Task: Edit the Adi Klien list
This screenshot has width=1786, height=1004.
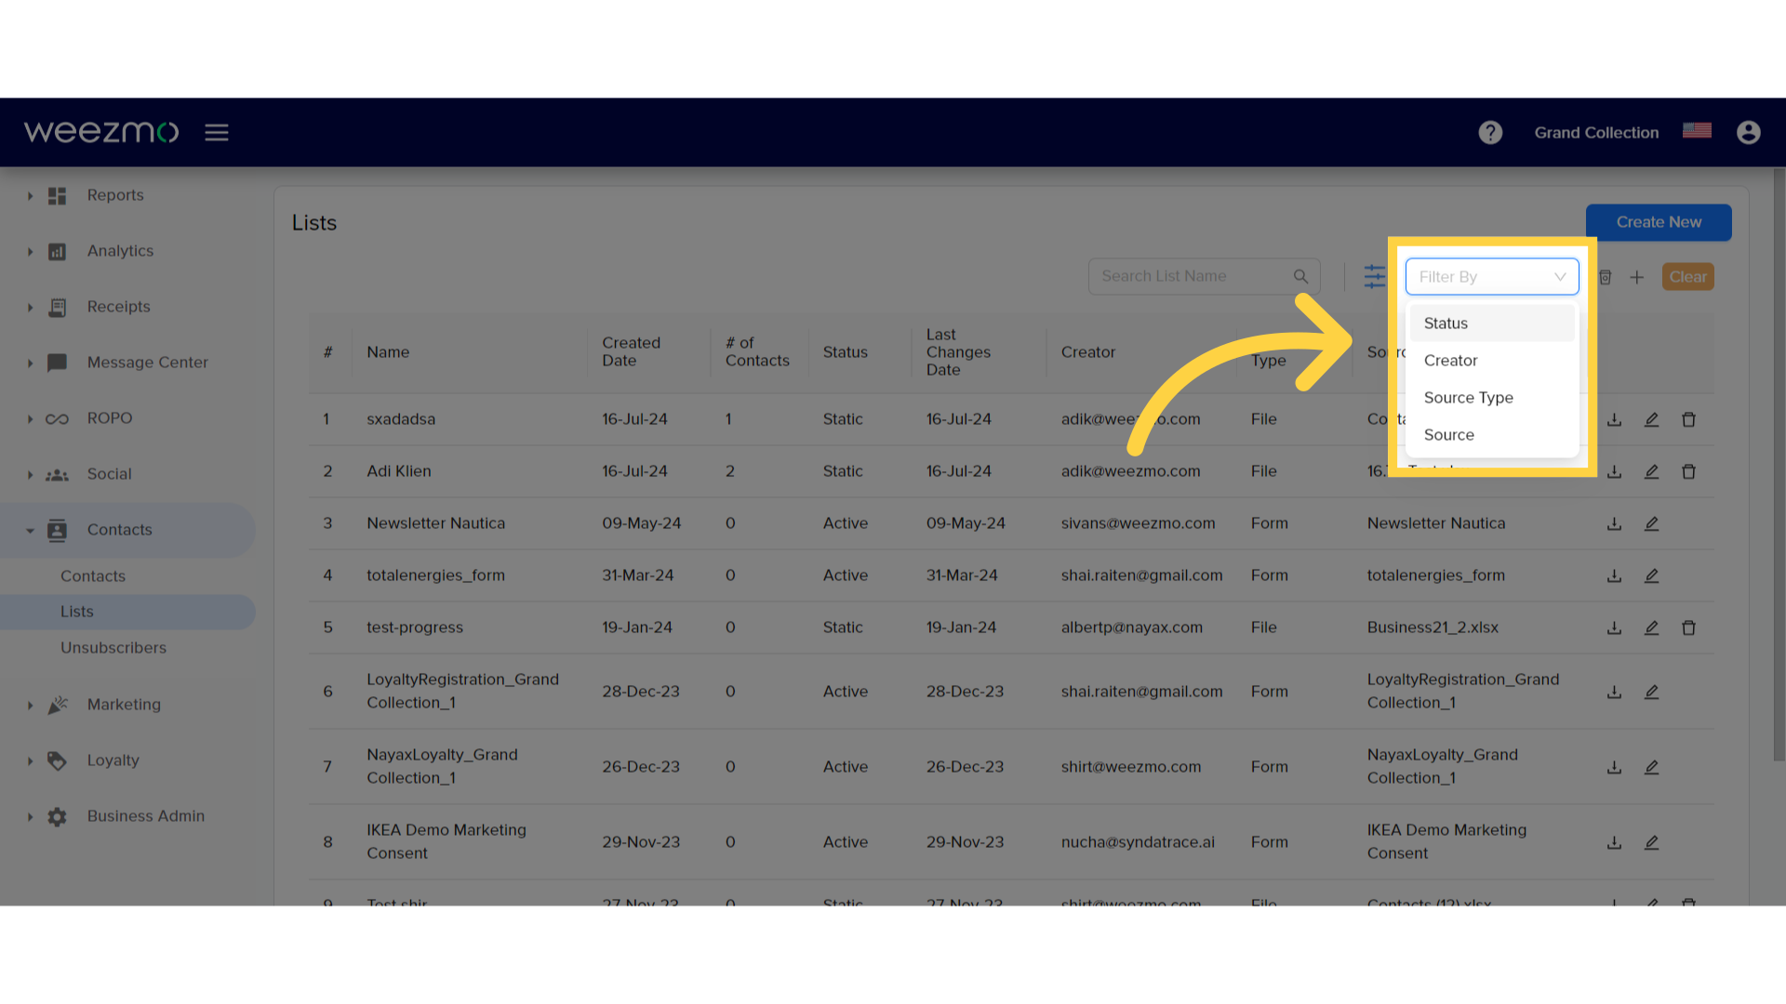Action: (x=1651, y=472)
